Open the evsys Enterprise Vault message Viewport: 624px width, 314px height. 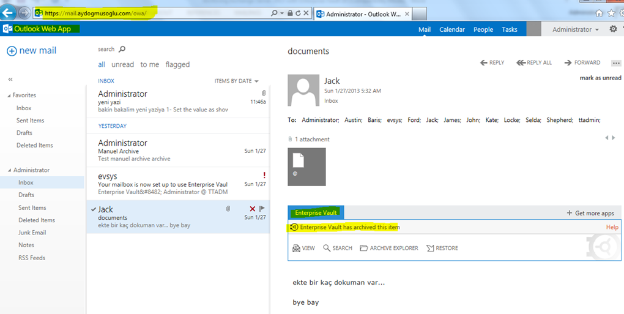(178, 184)
